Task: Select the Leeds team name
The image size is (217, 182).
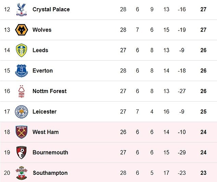Action: coord(40,50)
